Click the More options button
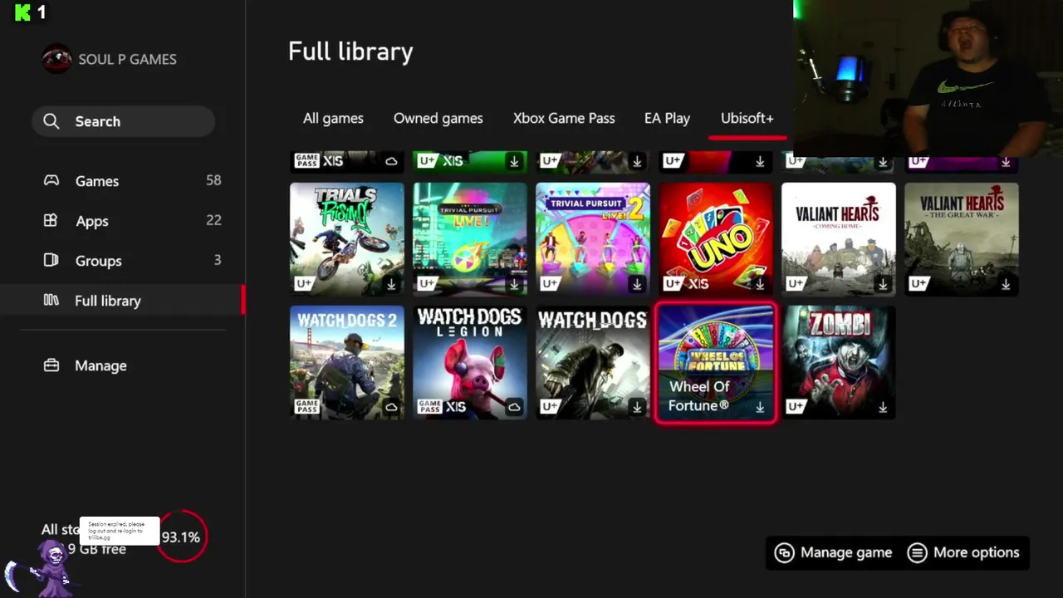 coord(963,552)
